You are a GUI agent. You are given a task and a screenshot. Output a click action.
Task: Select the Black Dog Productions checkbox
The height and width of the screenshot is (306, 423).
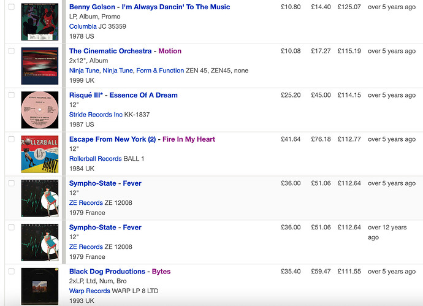11,271
